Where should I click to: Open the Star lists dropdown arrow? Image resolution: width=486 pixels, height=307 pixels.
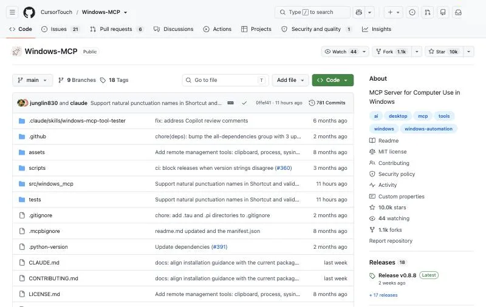coord(468,52)
